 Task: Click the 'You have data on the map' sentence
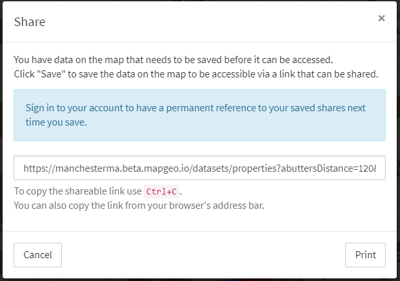point(173,60)
